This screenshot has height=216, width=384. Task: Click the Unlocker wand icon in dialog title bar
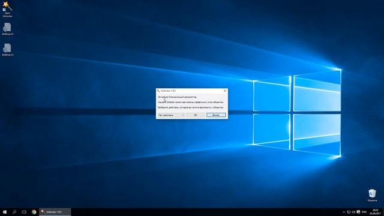158,91
